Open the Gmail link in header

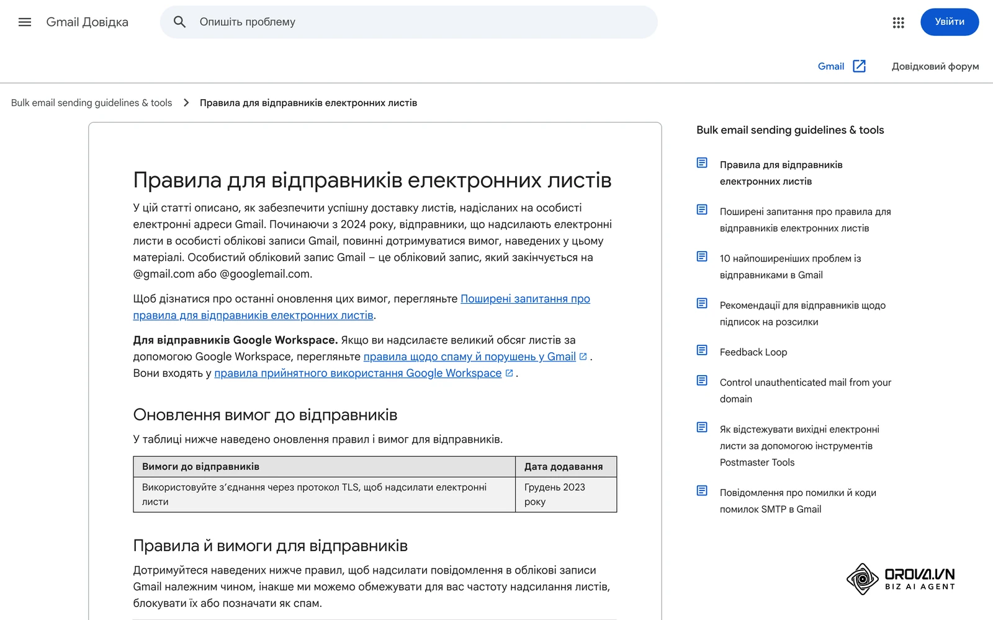click(x=830, y=66)
